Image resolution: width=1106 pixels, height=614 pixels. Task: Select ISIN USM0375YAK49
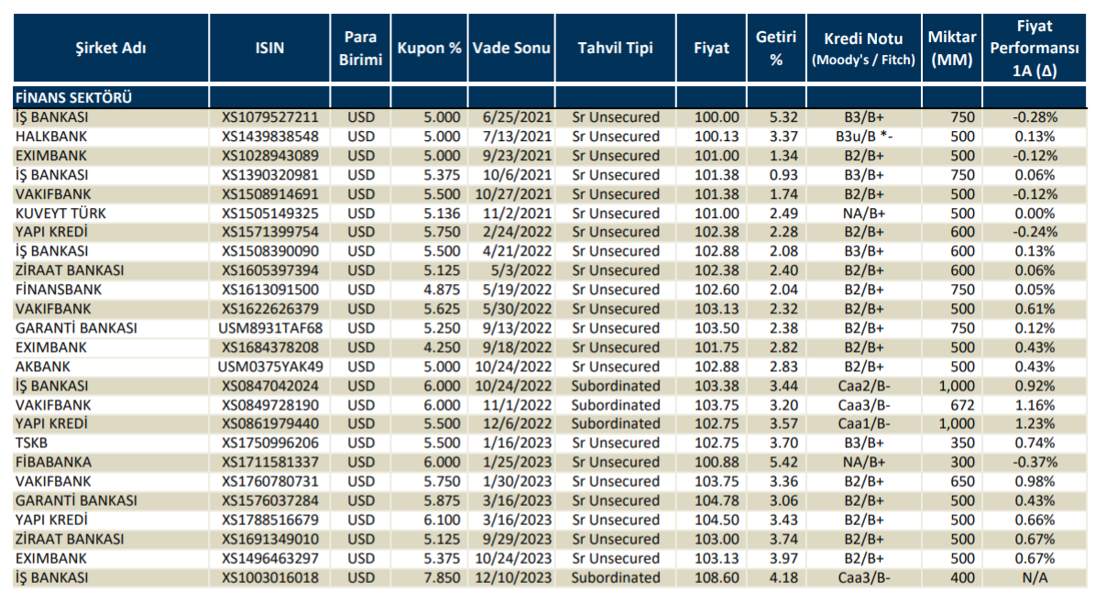(x=269, y=367)
